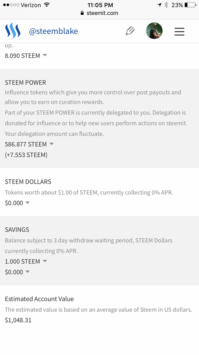Tap the battery icon in status bar
199x355 pixels.
190,5
